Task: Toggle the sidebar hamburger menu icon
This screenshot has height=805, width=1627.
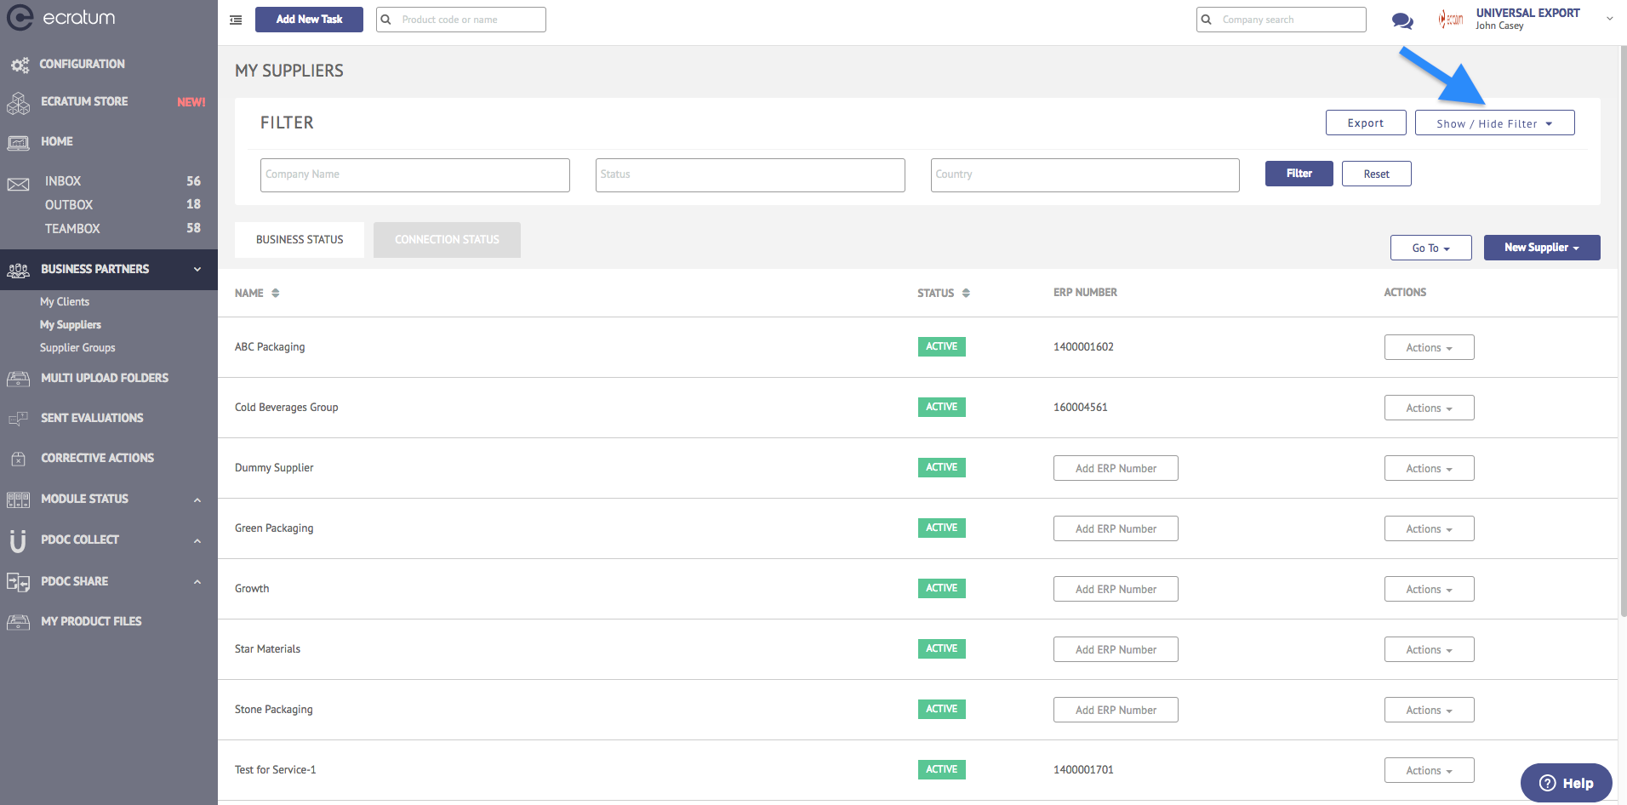Action: pyautogui.click(x=236, y=20)
